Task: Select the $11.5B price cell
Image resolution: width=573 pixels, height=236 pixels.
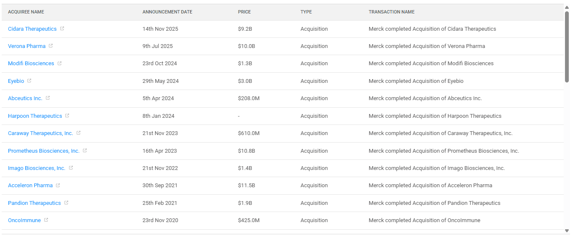Action: pyautogui.click(x=246, y=186)
